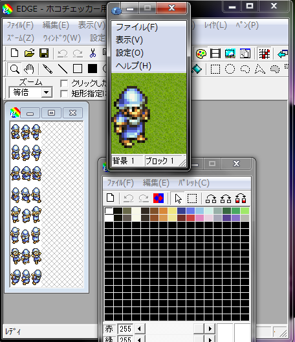The image size is (295, 342).
Task: Click the 赤 value field showing 255
Action: tap(126, 328)
